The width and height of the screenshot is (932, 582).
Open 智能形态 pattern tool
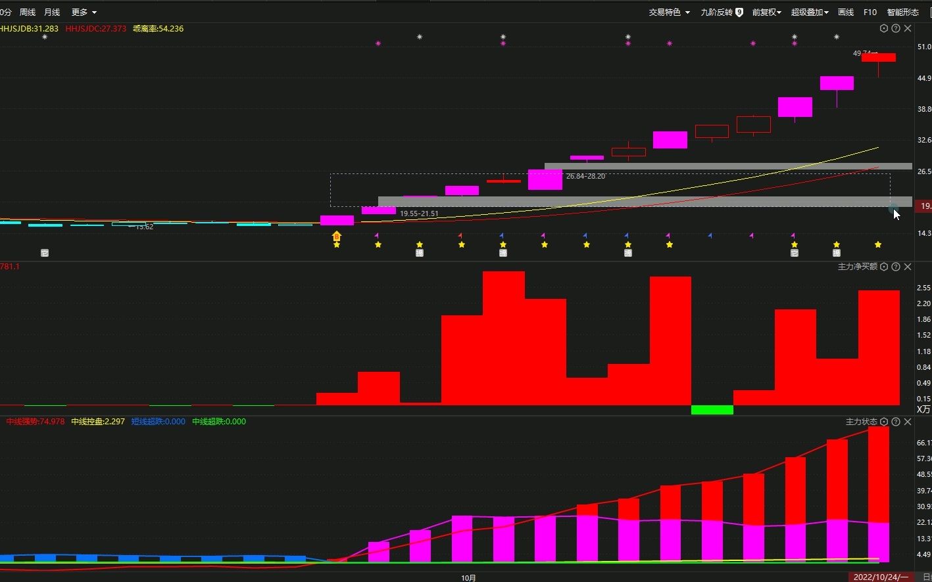tap(902, 12)
